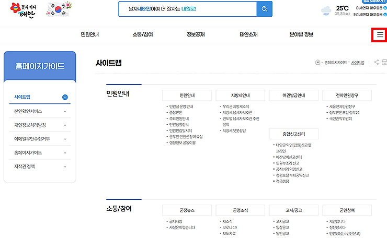Open the 제안합니다 link
Image resolution: width=387 pixels, height=238 pixels.
pyautogui.click(x=337, y=221)
